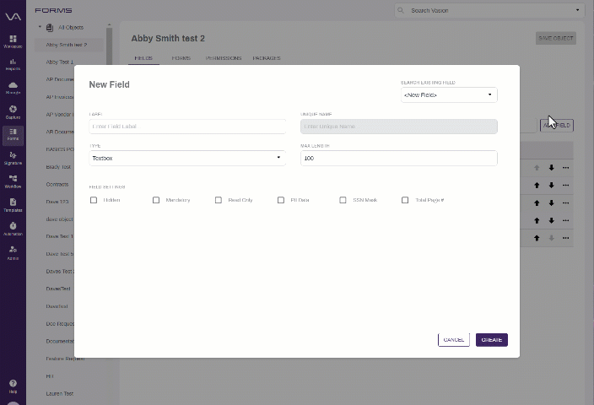Click the move-down arrow in second field row
594x405 pixels.
(552, 186)
